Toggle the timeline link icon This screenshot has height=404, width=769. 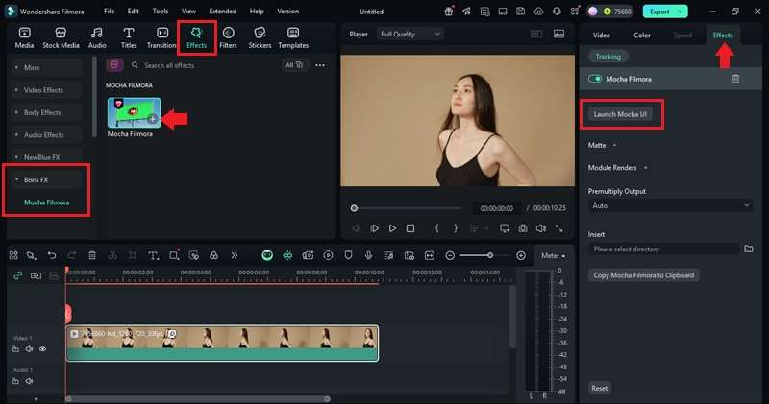tap(17, 275)
